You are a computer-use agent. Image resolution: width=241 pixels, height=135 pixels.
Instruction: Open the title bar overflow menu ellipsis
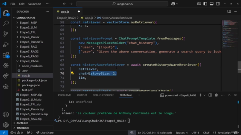[x=48, y=4]
